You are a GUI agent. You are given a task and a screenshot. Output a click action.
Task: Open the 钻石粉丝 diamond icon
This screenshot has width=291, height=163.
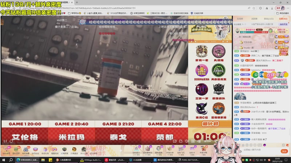pos(35,150)
